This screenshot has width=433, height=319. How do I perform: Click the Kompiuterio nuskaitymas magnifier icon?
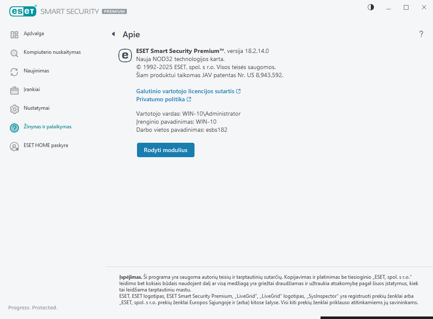pos(14,53)
